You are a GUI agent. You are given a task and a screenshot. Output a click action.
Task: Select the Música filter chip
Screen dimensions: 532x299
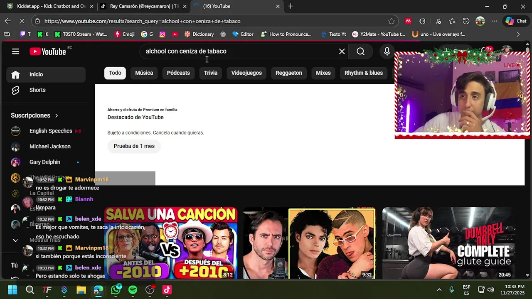click(144, 73)
